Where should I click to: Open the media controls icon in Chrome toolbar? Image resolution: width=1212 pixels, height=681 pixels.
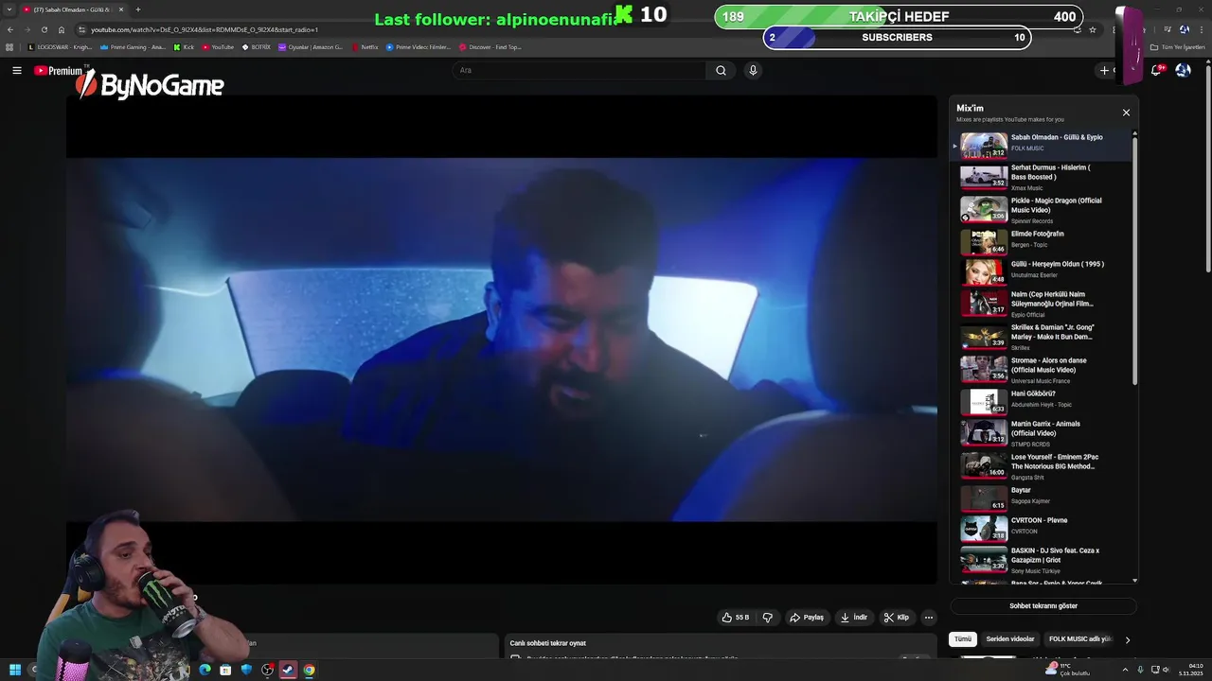[1167, 29]
